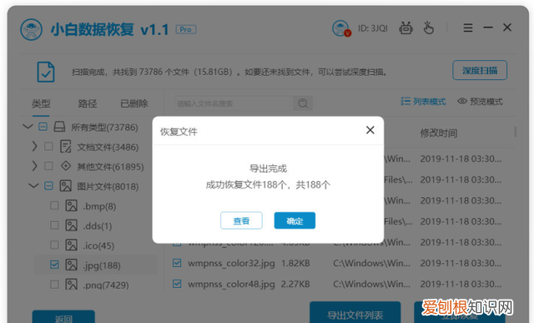Viewport: 534px width, 323px height.
Task: Check the 文档文件(3486) checkbox
Action: (48, 147)
